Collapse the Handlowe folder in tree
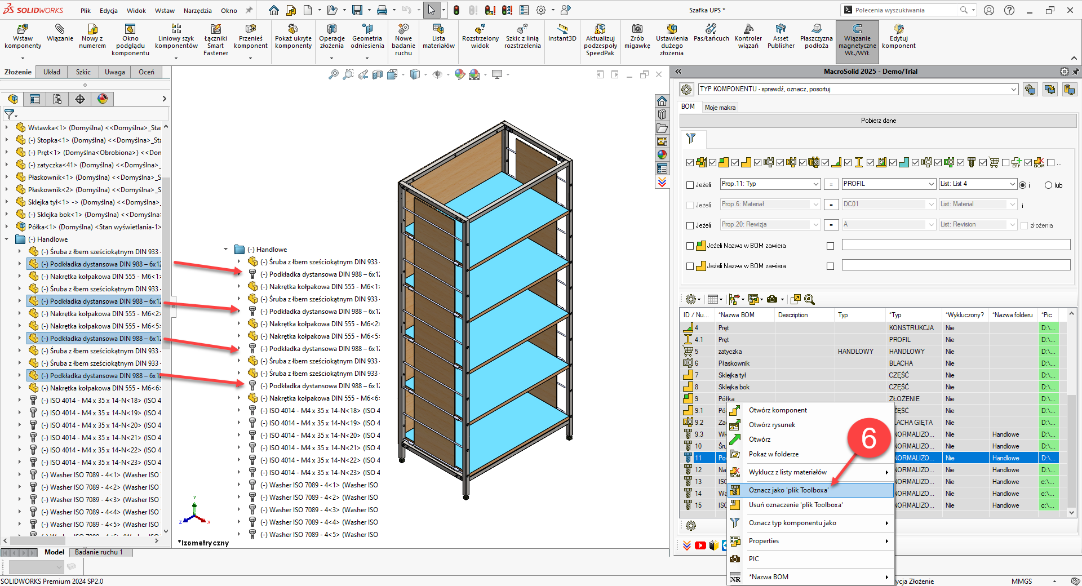 (x=7, y=239)
